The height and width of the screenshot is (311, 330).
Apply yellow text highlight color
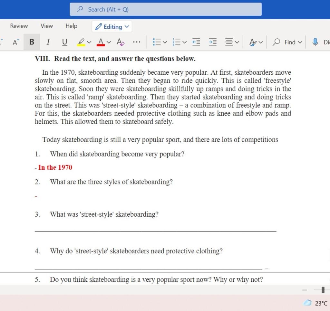click(81, 42)
